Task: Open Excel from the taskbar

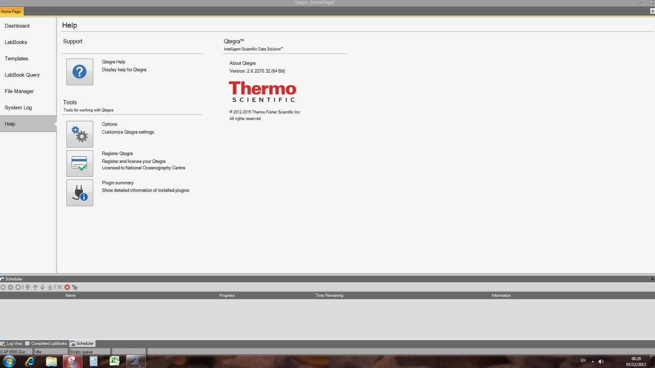Action: click(114, 361)
